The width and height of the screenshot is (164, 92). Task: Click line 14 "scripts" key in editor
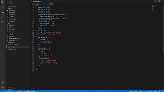tap(41, 30)
